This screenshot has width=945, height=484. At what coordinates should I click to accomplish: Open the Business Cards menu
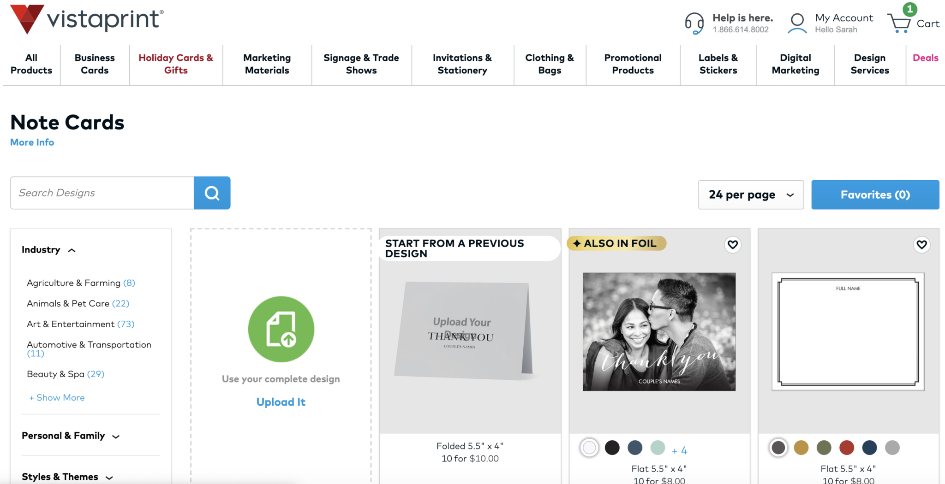pyautogui.click(x=95, y=64)
